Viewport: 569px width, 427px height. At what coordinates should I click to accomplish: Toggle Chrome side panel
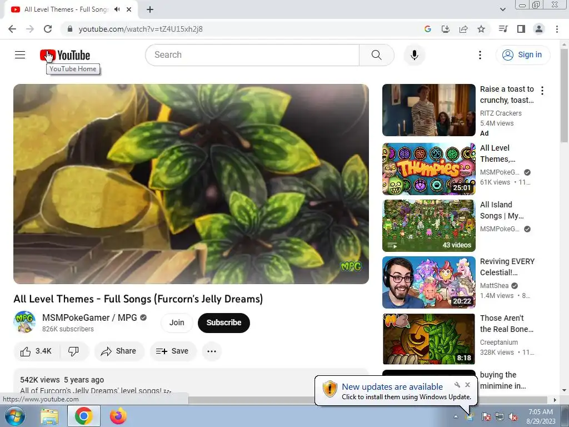coord(521,29)
